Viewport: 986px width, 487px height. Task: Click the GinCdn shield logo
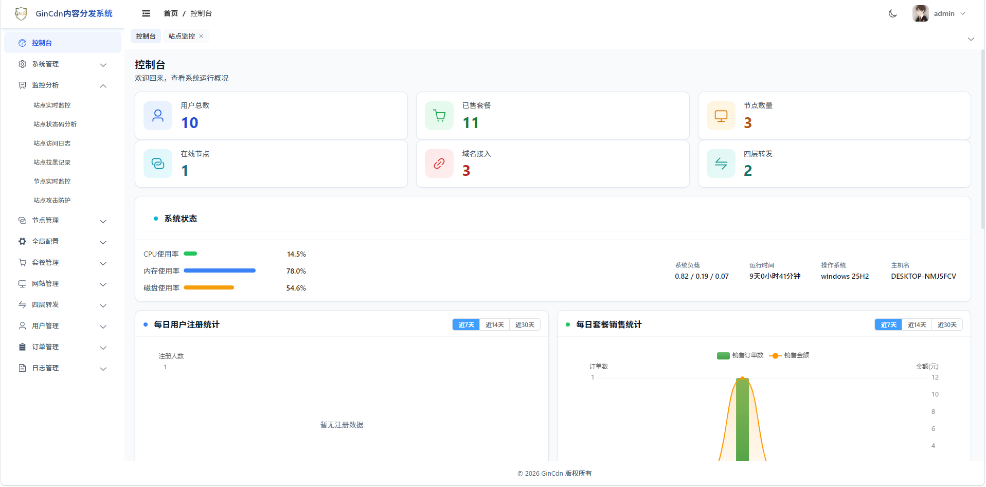point(21,13)
